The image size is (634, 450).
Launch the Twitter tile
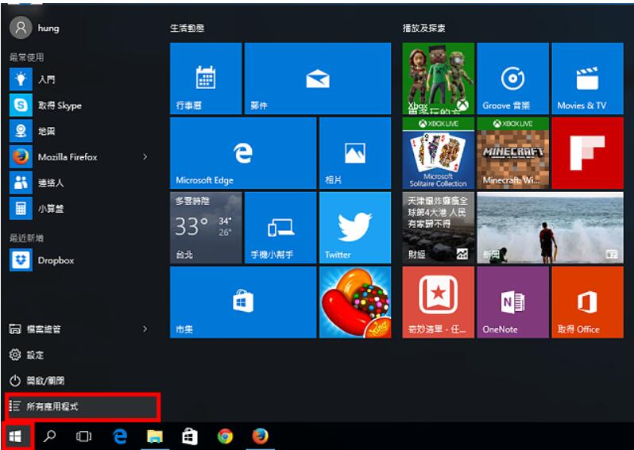point(355,228)
